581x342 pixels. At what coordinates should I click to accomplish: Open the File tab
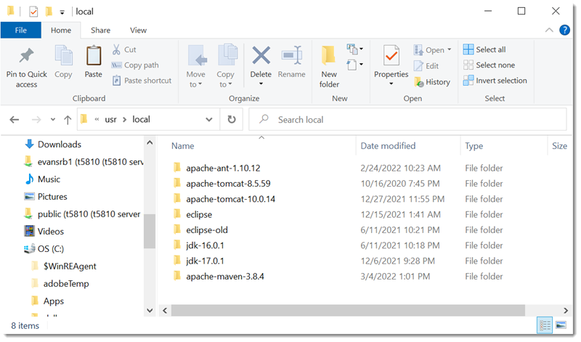(21, 30)
